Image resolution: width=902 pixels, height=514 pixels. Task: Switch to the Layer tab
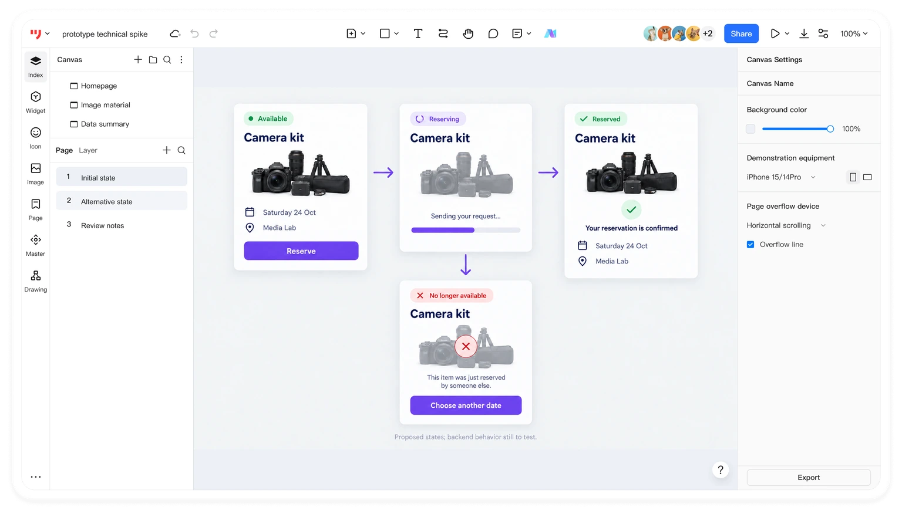(88, 150)
